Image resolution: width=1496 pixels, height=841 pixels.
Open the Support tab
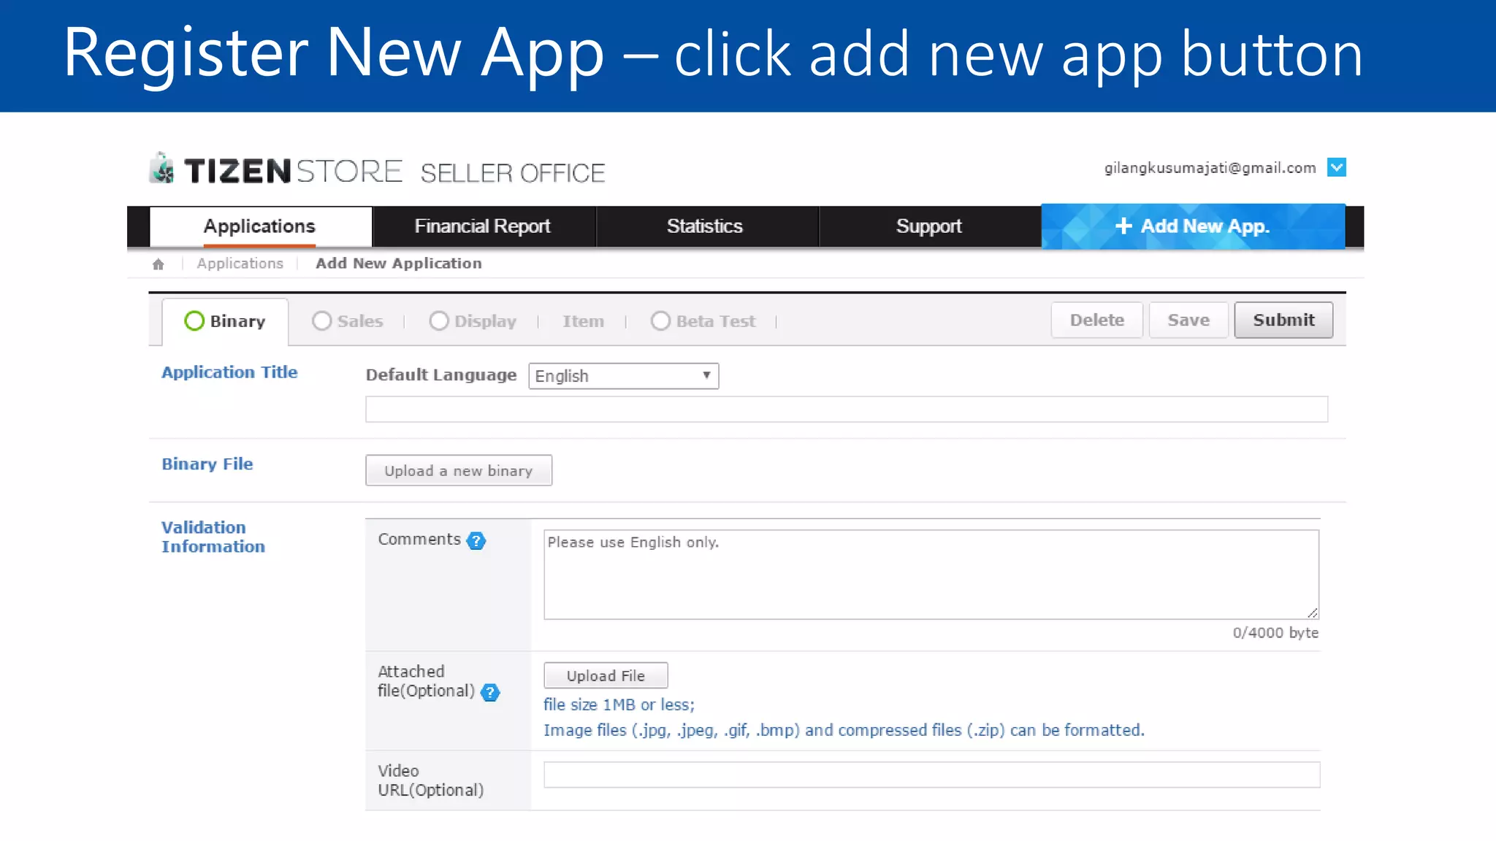coord(928,226)
